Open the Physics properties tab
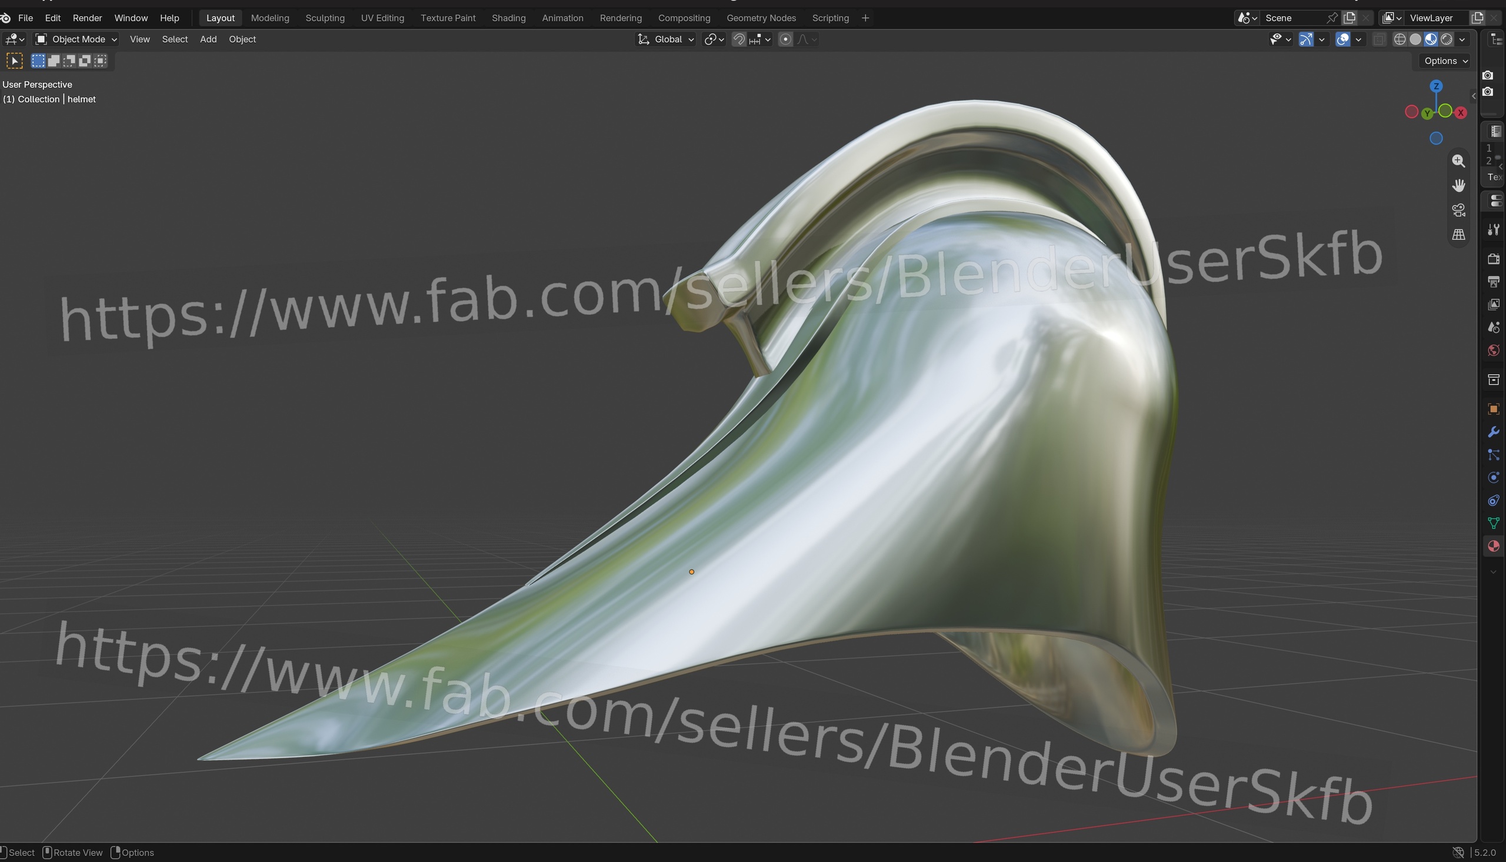Viewport: 1506px width, 862px height. pos(1493,478)
